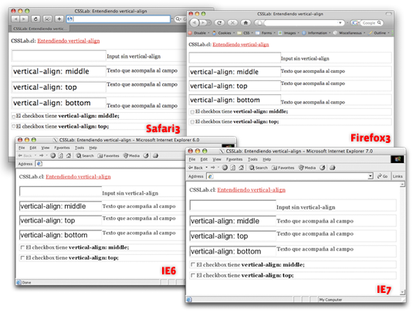Follow Entendiendo vertical-align link in Firefox

point(241,44)
